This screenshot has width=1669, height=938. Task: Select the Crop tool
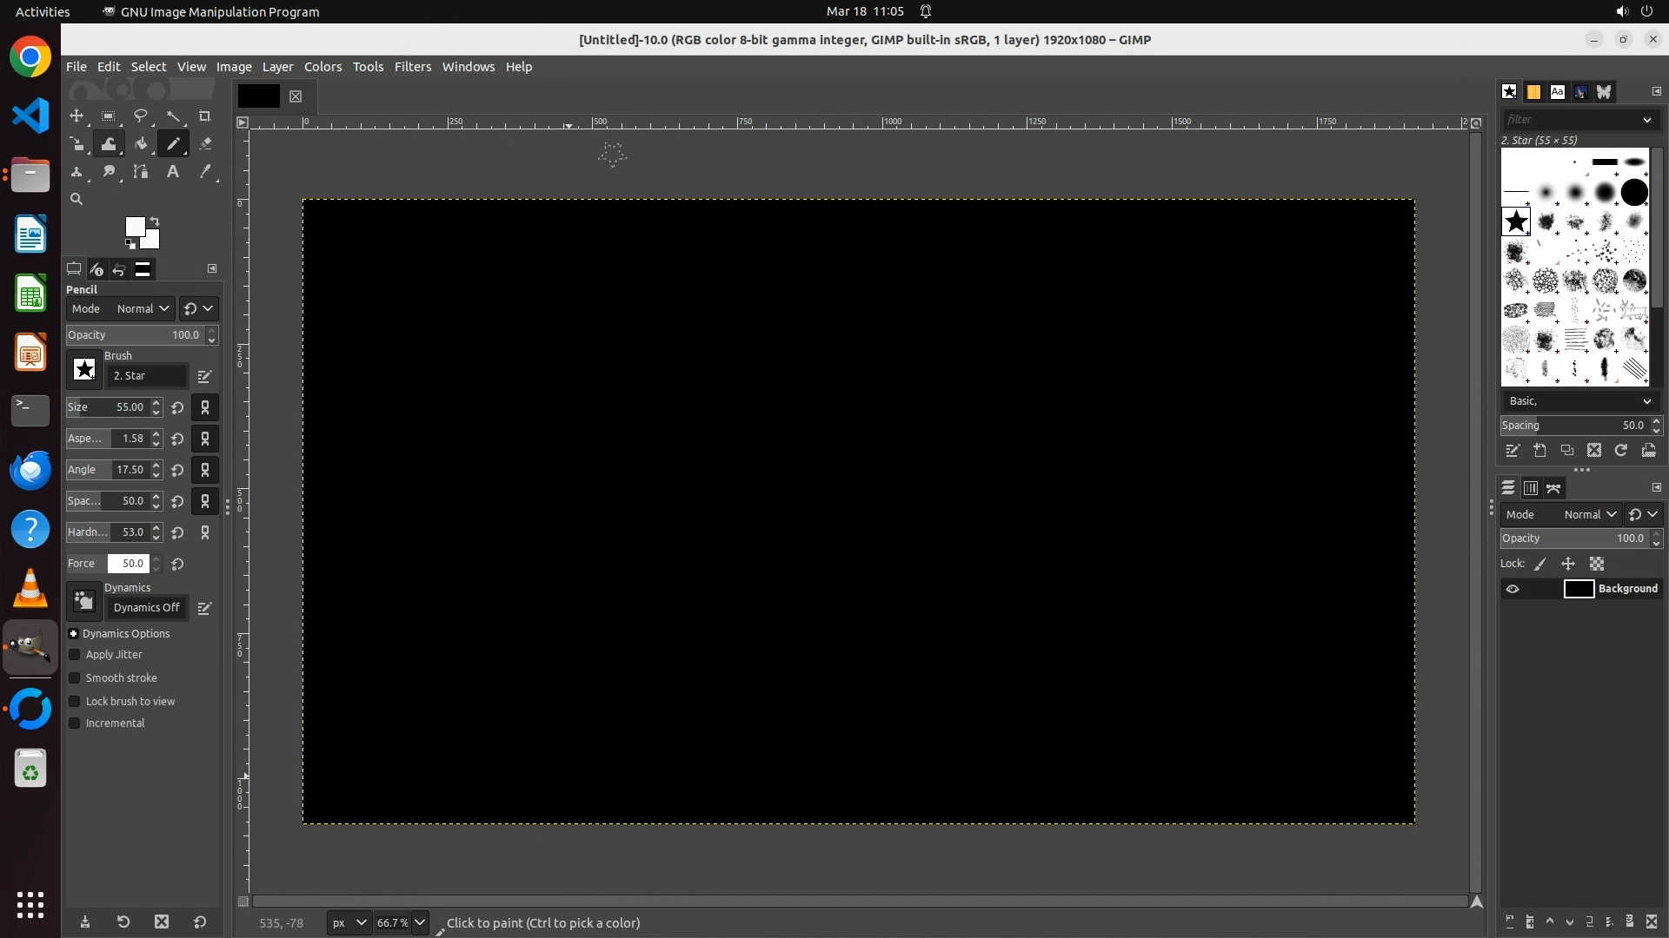pyautogui.click(x=205, y=116)
